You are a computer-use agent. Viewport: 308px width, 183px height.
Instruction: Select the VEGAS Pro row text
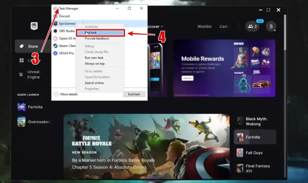tap(66, 53)
